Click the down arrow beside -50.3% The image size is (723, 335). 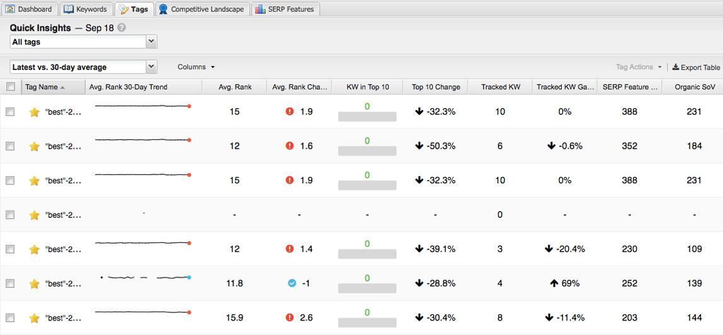click(x=419, y=146)
